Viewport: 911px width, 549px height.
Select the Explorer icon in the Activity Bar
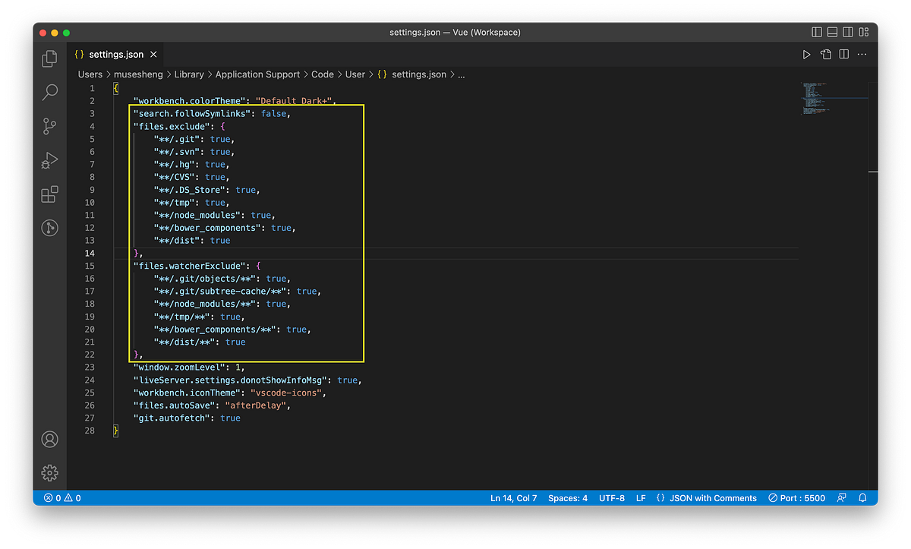pyautogui.click(x=49, y=58)
